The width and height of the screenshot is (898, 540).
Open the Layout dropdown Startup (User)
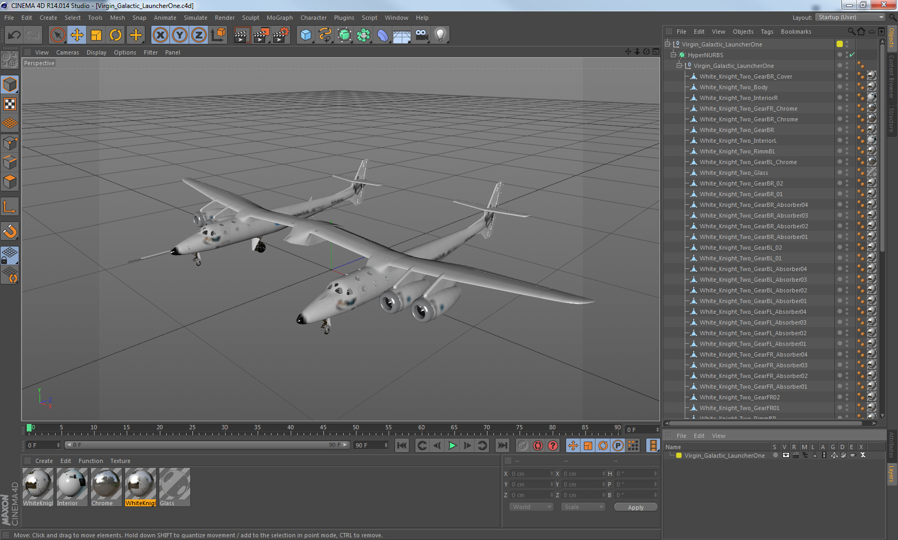point(850,17)
